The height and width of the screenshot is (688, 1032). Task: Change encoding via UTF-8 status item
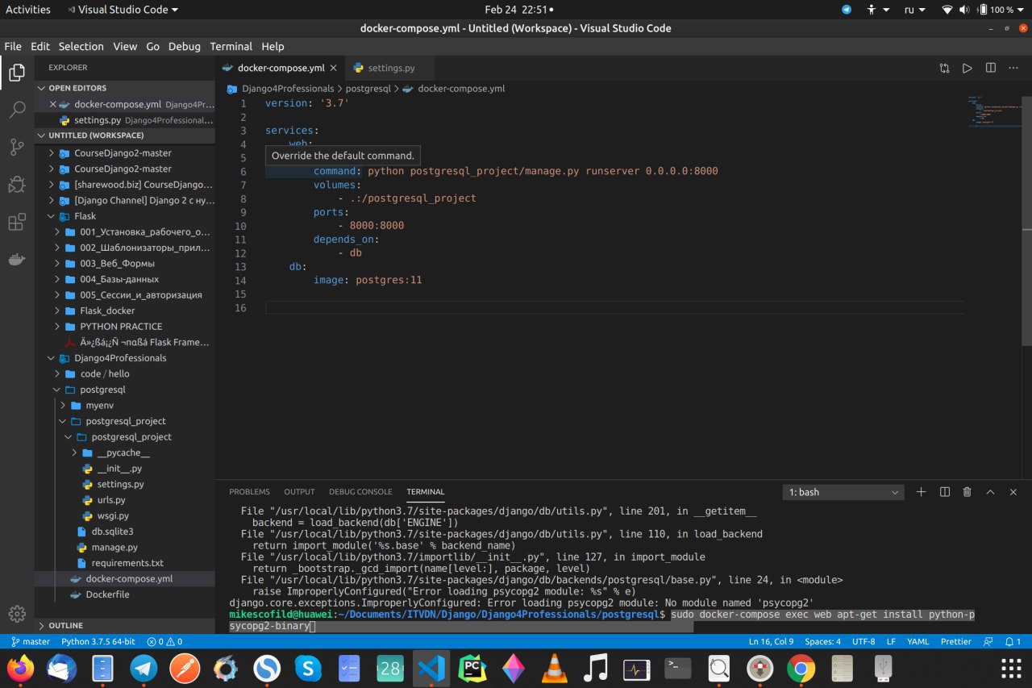click(x=863, y=642)
